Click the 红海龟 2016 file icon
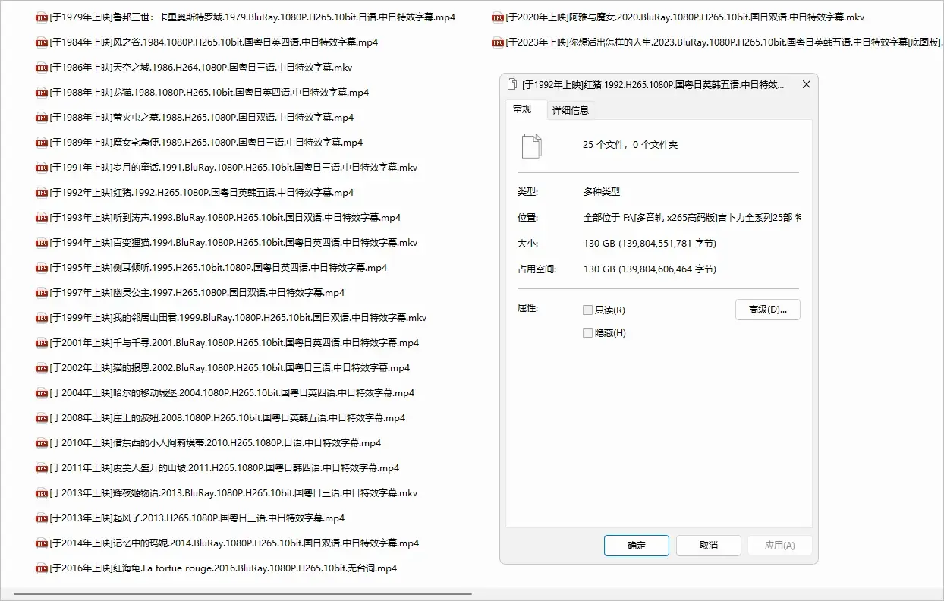 (42, 568)
